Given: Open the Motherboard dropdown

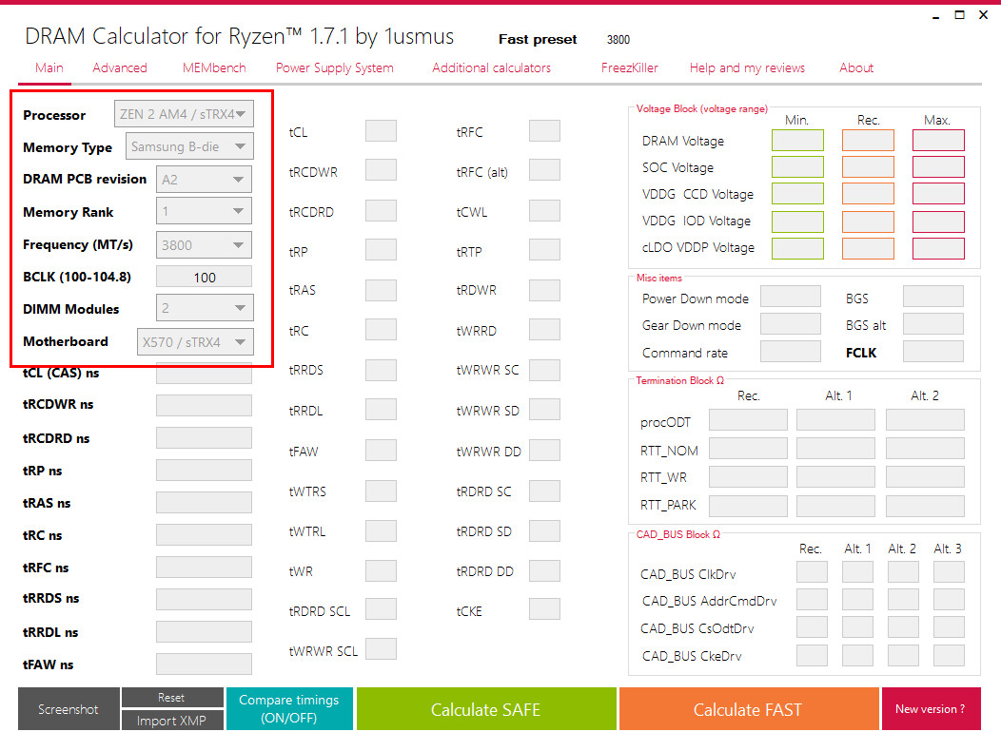Looking at the screenshot, I should (195, 342).
